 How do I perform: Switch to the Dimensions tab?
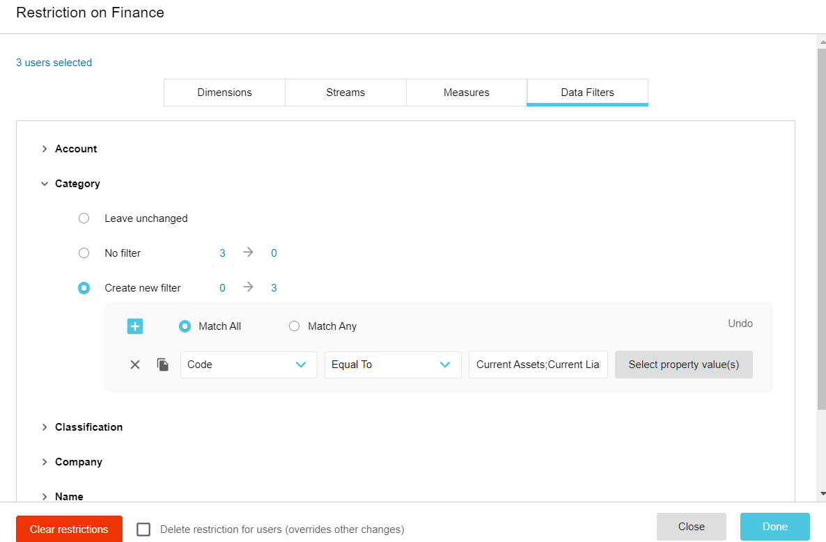pyautogui.click(x=224, y=93)
